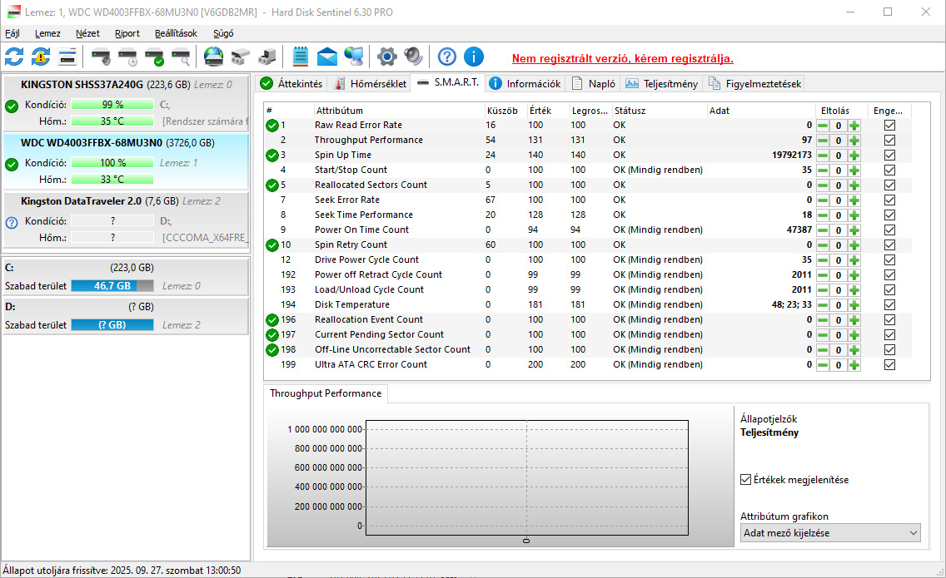946x578 pixels.
Task: Click the 99 % condition bar of KINGSTON SSD
Action: point(112,104)
